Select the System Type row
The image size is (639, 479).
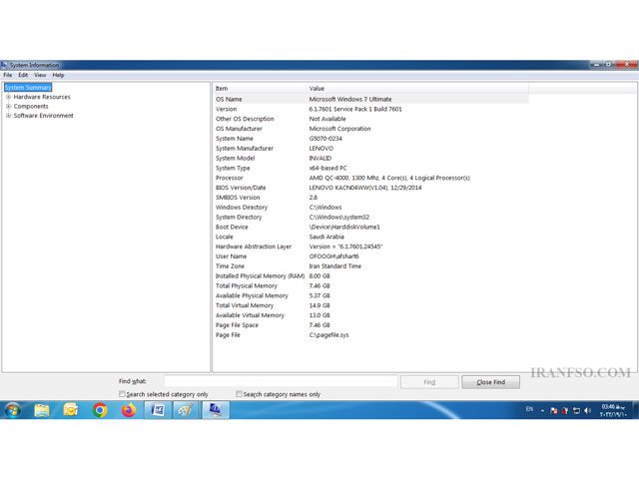point(370,168)
